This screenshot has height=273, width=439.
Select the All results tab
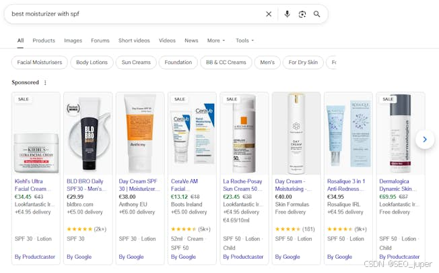[x=20, y=40]
